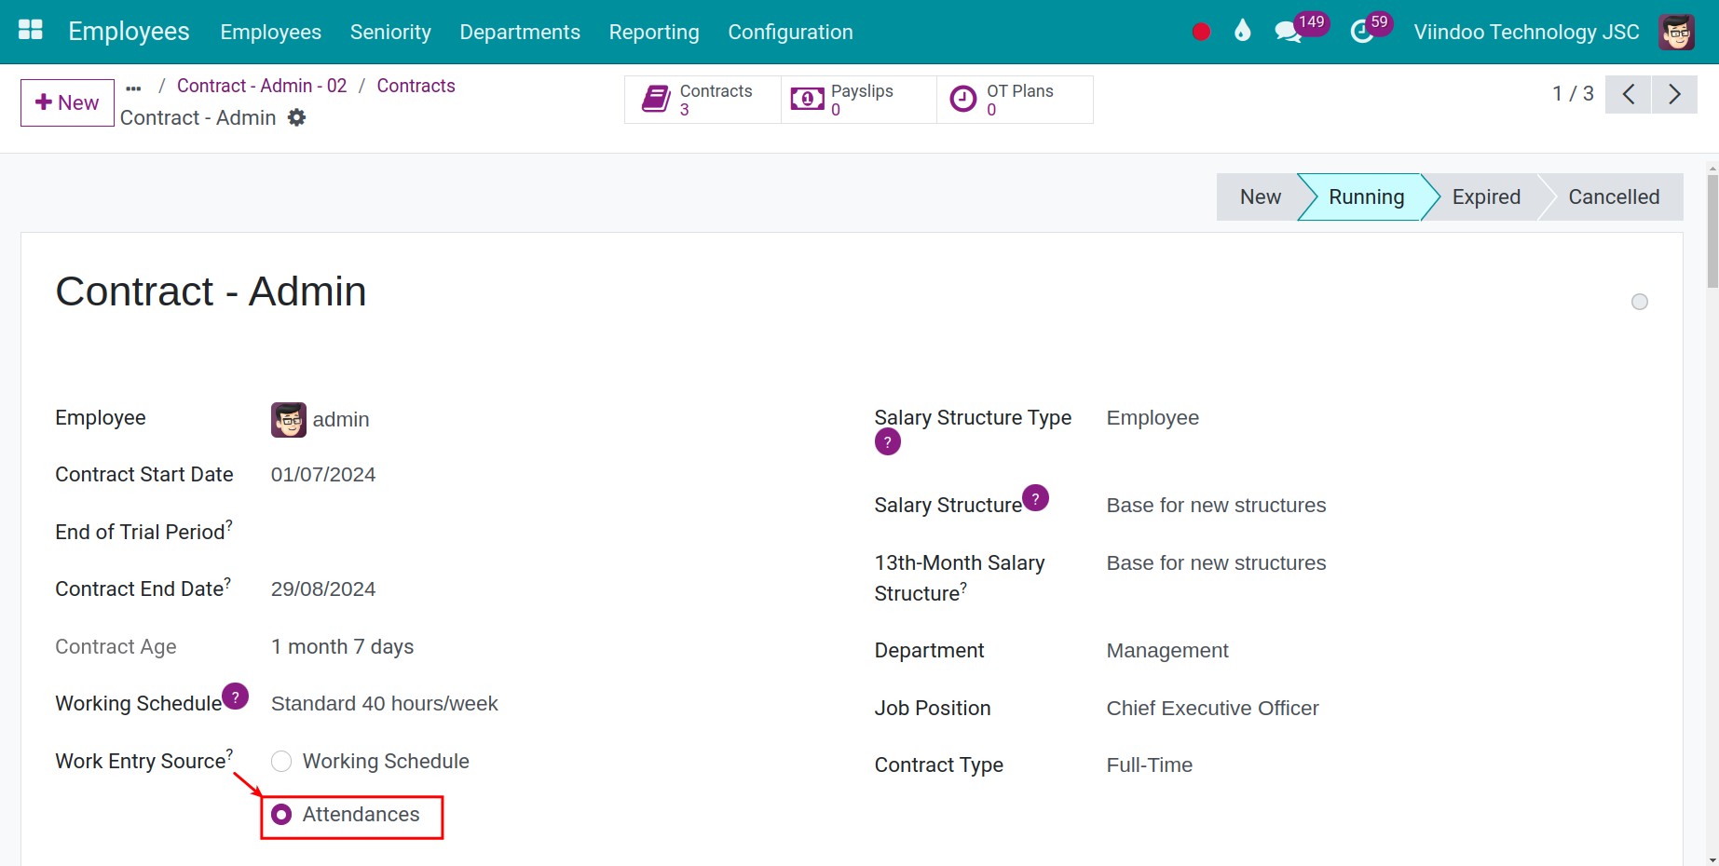Click the red recording indicator icon

1201,32
